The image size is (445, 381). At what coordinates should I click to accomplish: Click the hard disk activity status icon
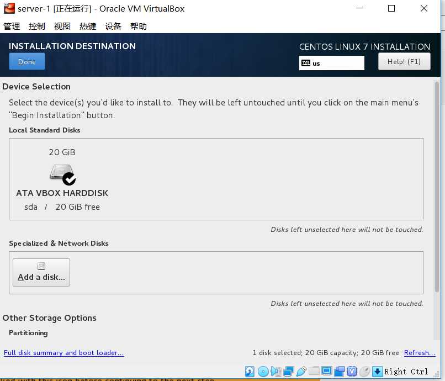click(250, 371)
